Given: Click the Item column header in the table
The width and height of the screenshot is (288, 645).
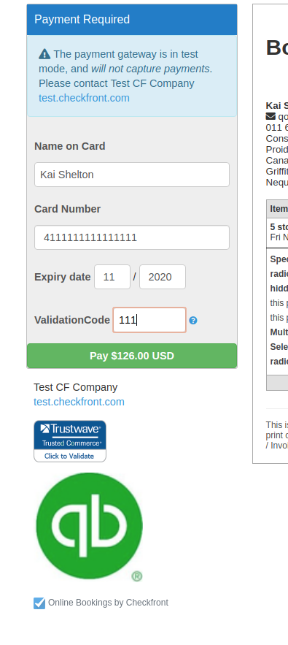Looking at the screenshot, I should [279, 209].
